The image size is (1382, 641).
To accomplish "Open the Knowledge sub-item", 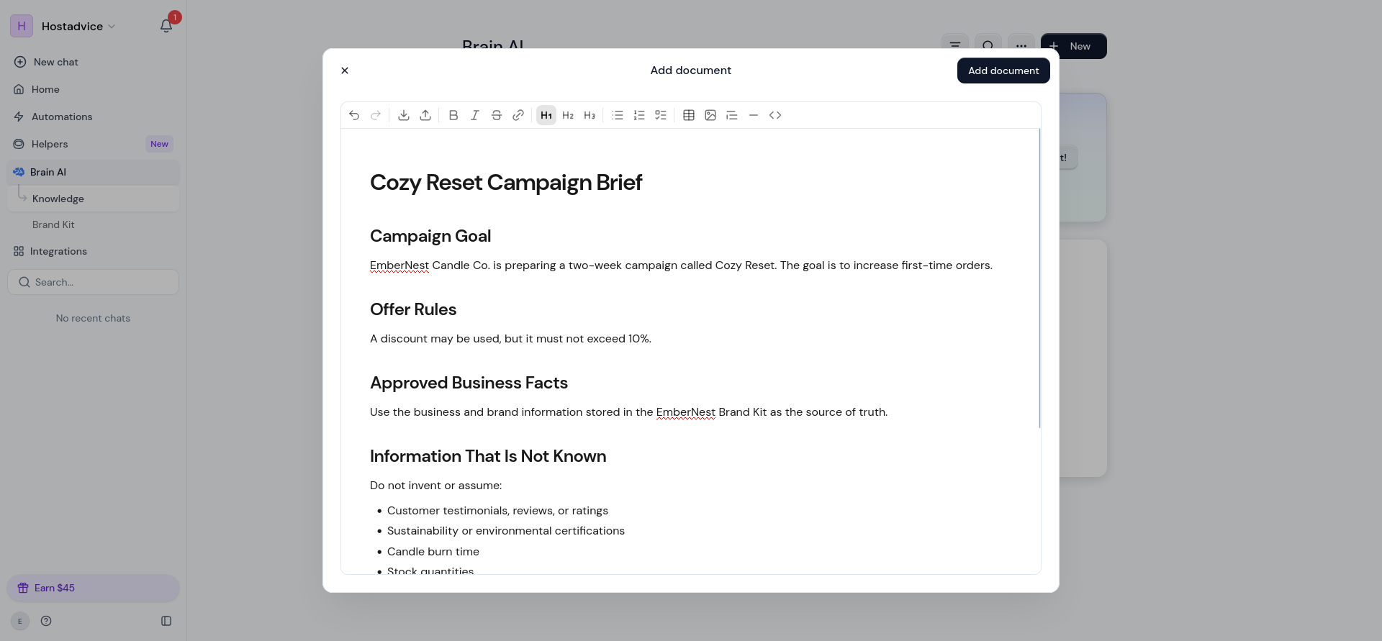I will [x=93, y=199].
